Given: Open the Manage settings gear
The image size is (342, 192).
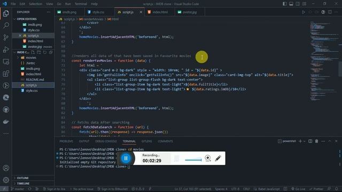Looking at the screenshot, I should (6, 180).
